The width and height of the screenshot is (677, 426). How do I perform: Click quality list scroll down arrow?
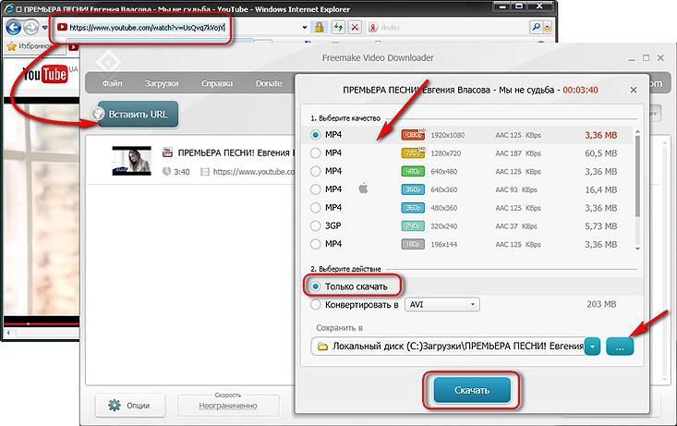[637, 249]
